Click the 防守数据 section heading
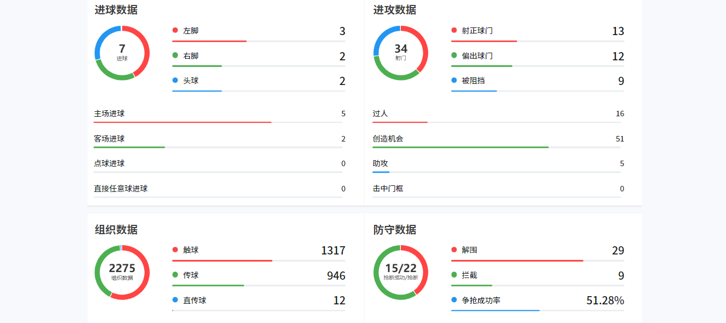Viewport: 726px width, 323px height. pos(395,230)
